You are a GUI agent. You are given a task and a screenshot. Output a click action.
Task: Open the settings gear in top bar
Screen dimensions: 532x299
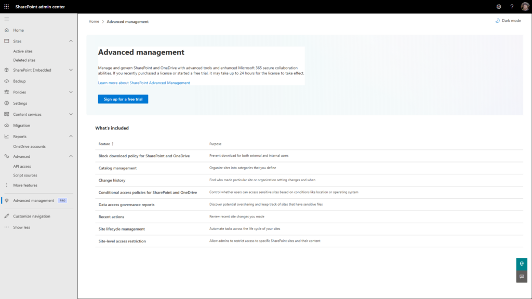click(499, 6)
